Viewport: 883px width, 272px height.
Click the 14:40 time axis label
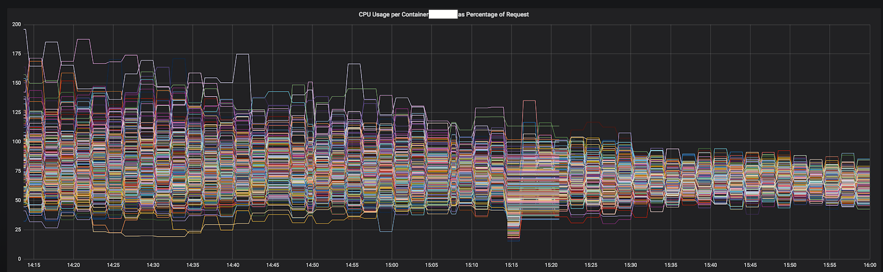tap(233, 265)
